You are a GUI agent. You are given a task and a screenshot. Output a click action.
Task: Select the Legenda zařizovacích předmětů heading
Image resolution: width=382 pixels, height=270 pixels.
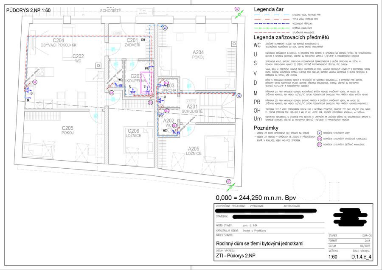292,37
